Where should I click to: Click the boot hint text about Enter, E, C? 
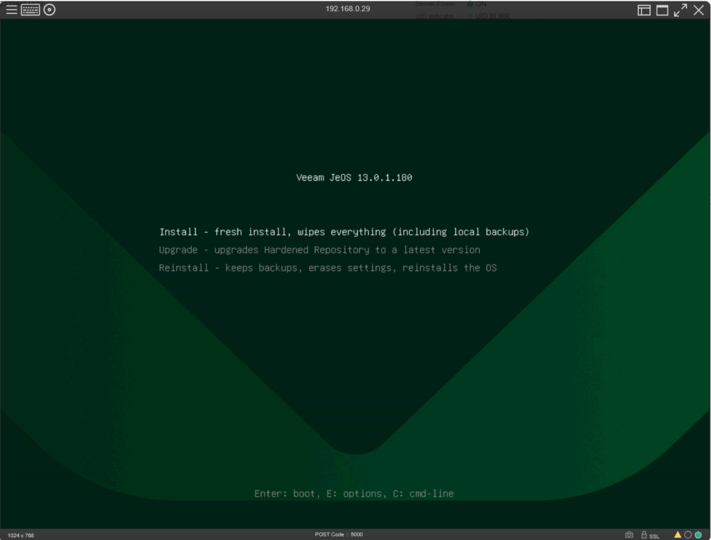point(354,493)
